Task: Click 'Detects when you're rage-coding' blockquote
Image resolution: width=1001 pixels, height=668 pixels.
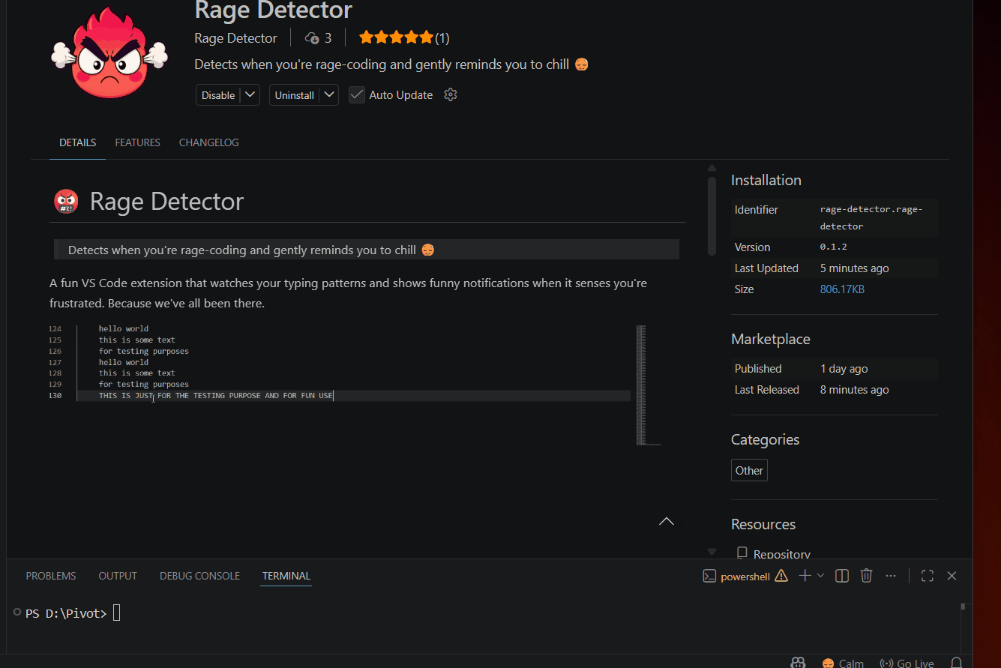Action: click(x=367, y=250)
